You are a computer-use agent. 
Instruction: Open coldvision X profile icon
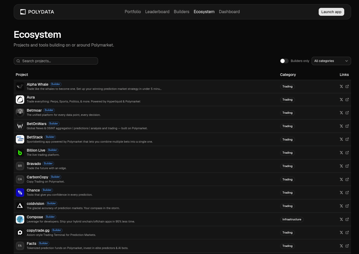pos(341,206)
